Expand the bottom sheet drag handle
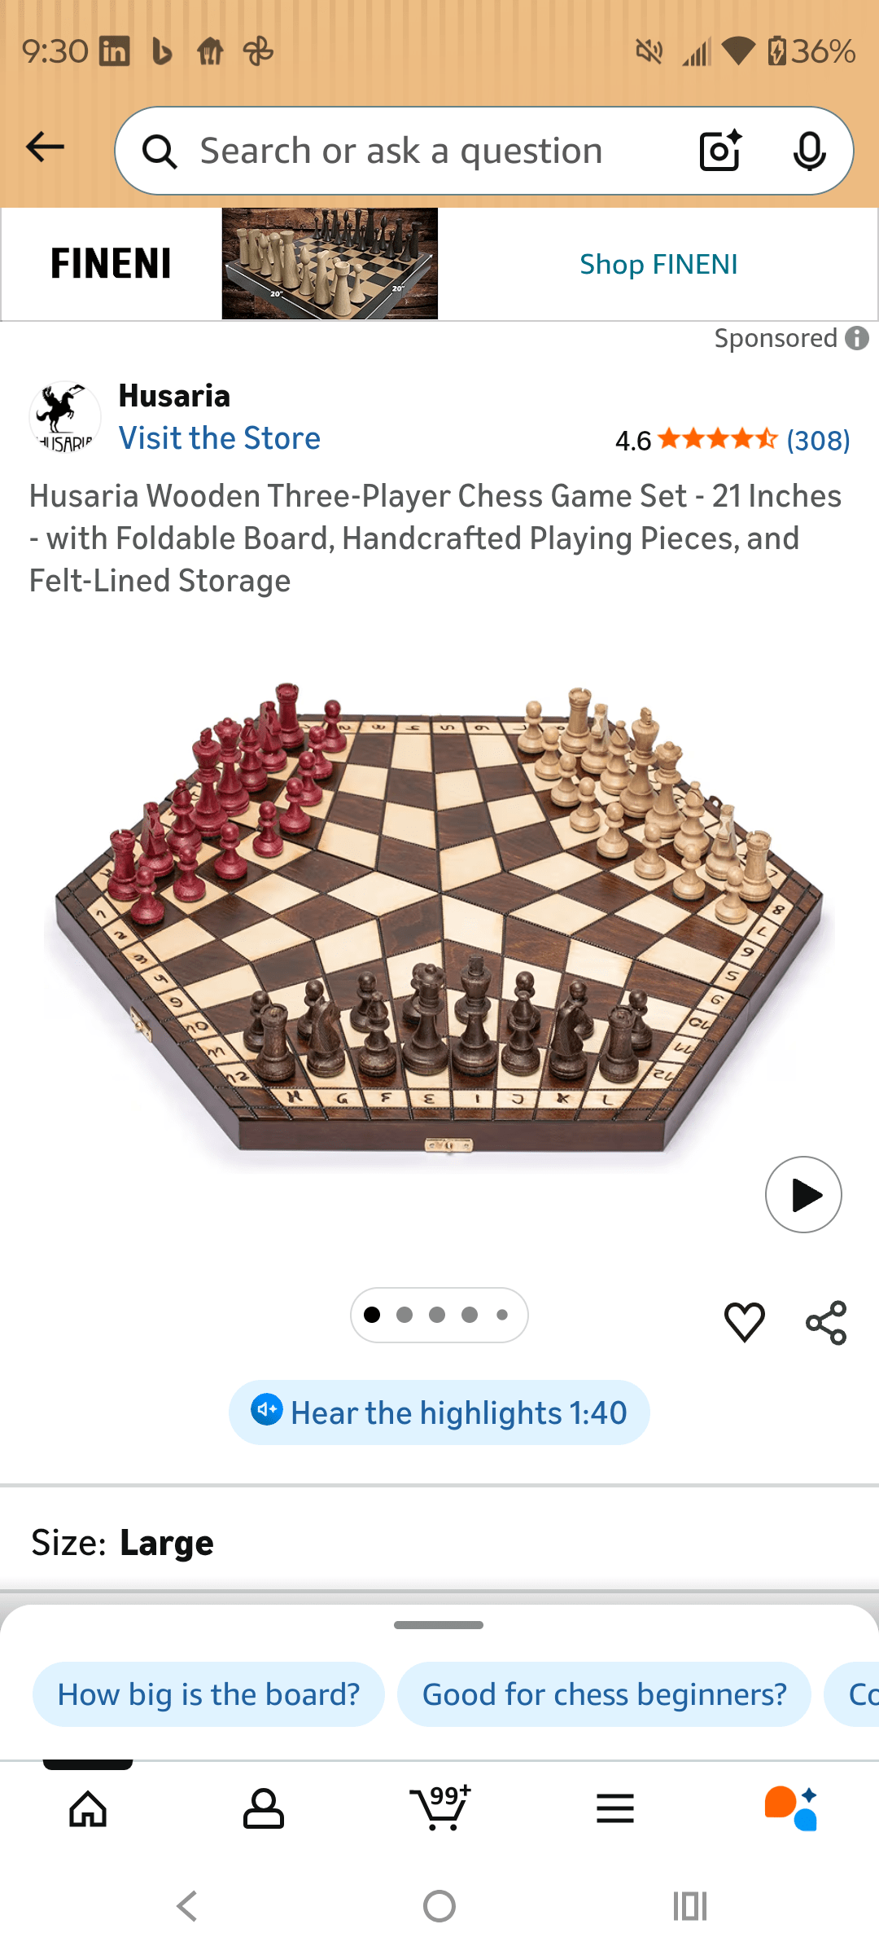 [x=439, y=1625]
